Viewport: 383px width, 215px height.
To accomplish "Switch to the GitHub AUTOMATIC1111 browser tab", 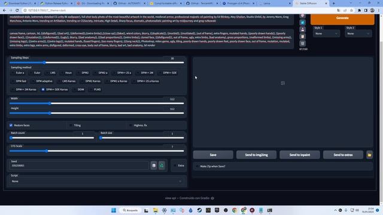I will coord(129,4).
